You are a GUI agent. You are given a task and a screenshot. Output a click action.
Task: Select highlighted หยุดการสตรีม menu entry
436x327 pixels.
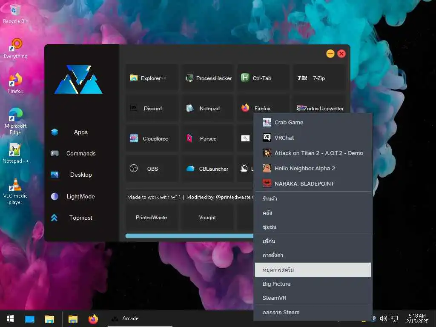click(x=313, y=270)
